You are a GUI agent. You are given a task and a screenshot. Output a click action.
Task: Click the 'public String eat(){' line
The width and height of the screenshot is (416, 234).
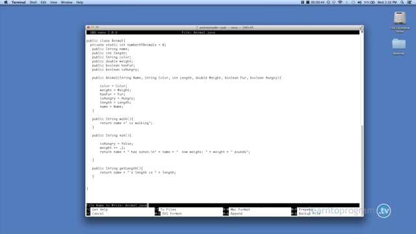(112, 135)
